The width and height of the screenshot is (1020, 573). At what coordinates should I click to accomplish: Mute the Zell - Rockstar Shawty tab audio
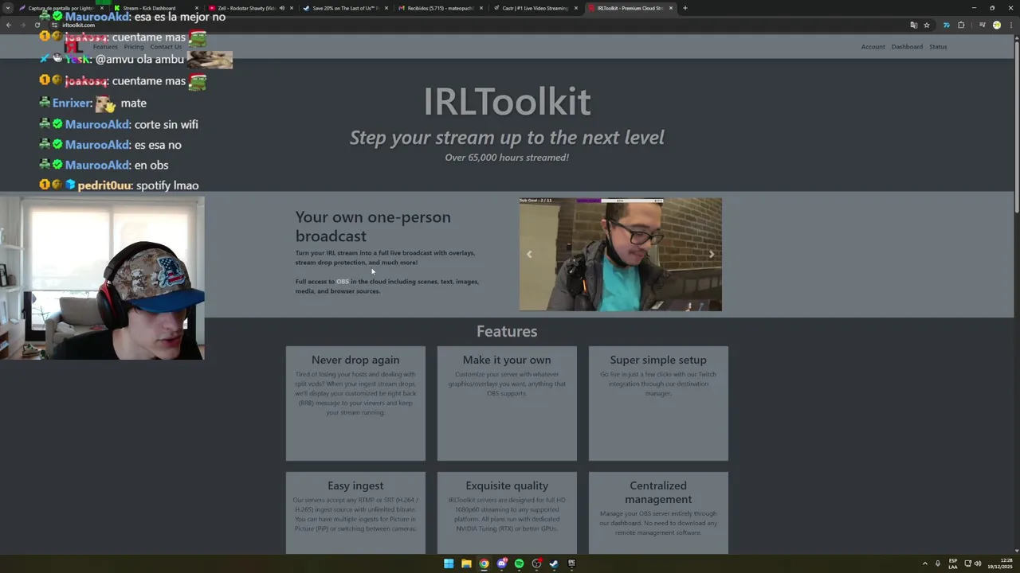point(282,8)
